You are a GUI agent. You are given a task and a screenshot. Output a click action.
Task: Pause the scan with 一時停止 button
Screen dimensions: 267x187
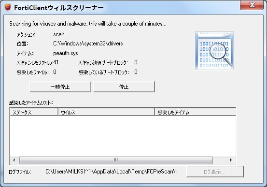tap(60, 87)
